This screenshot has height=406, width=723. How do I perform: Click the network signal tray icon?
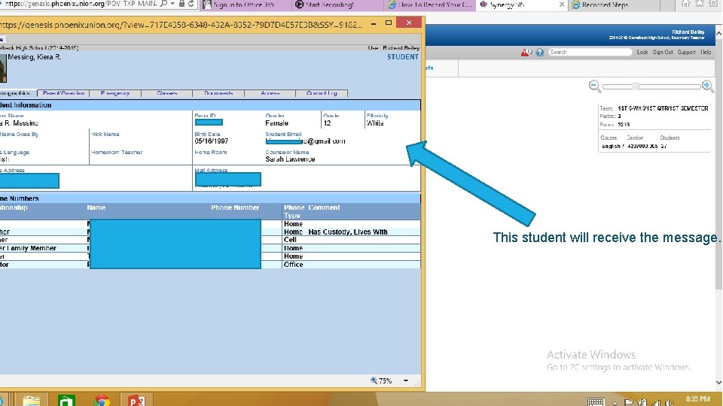pos(656,402)
